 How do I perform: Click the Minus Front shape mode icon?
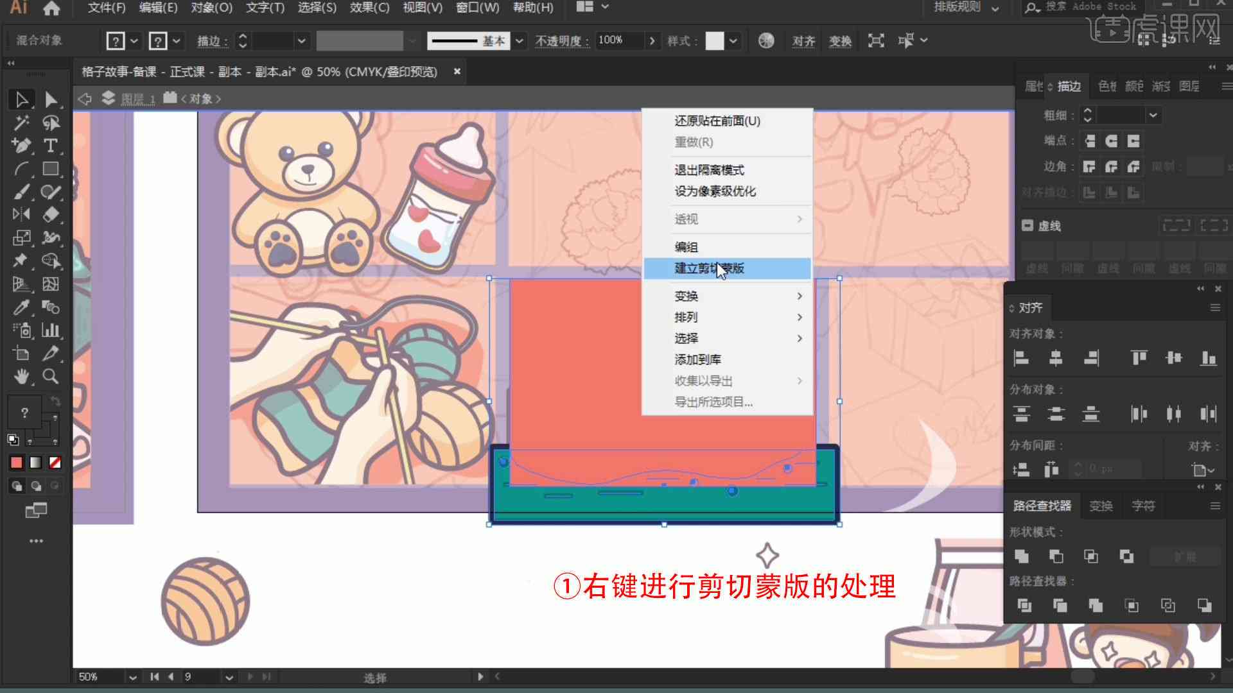(1056, 556)
